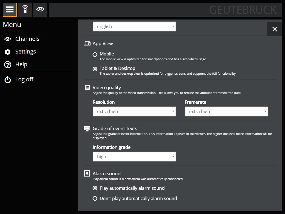Click the Video quality icon
Viewport: 285px width, 214px height.
(x=87, y=87)
